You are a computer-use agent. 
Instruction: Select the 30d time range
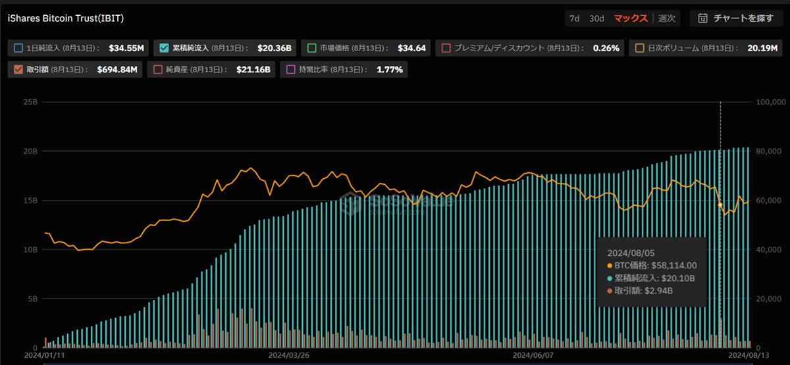coord(596,18)
